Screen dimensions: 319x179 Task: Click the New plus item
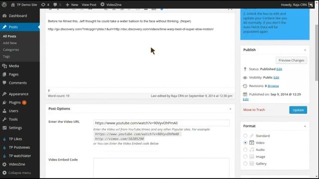click(x=72, y=4)
